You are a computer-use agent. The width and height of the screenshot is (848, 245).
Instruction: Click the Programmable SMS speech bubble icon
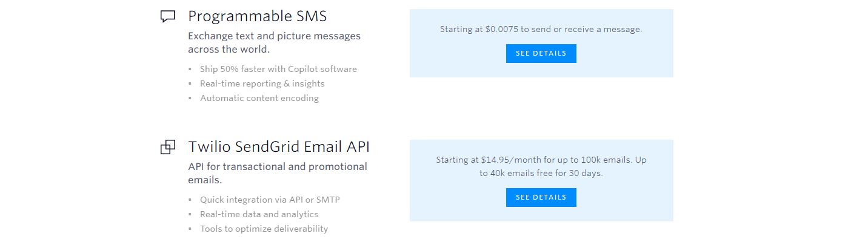[168, 16]
